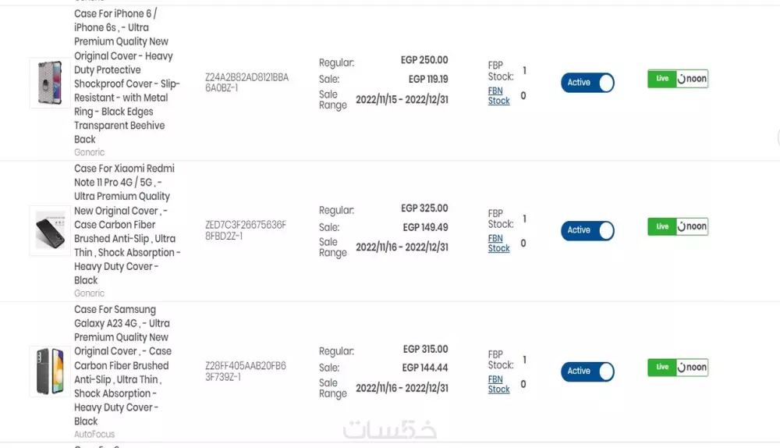The height and width of the screenshot is (448, 780).
Task: Open FBN Stock link for iPhone 6 case
Action: click(499, 96)
